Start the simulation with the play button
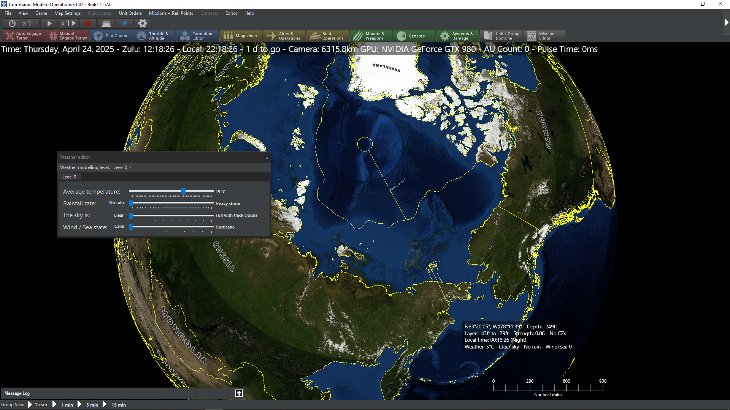Screen dimensions: 730x410 coord(49,24)
